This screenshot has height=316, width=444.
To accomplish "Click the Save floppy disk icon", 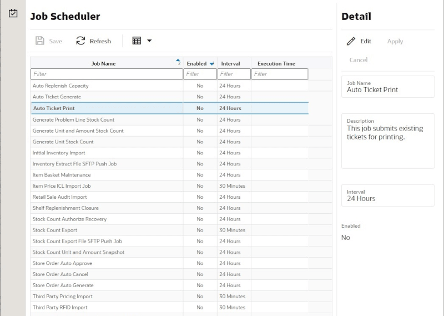I will click(39, 41).
